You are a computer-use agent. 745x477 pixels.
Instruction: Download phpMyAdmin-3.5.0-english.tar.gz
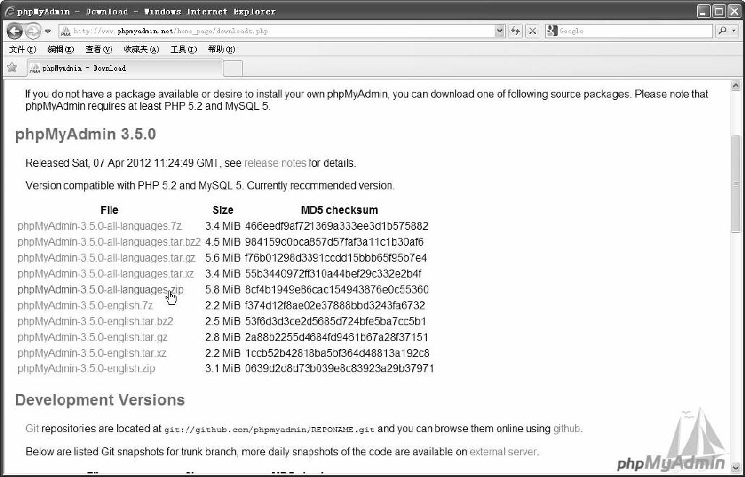click(92, 338)
